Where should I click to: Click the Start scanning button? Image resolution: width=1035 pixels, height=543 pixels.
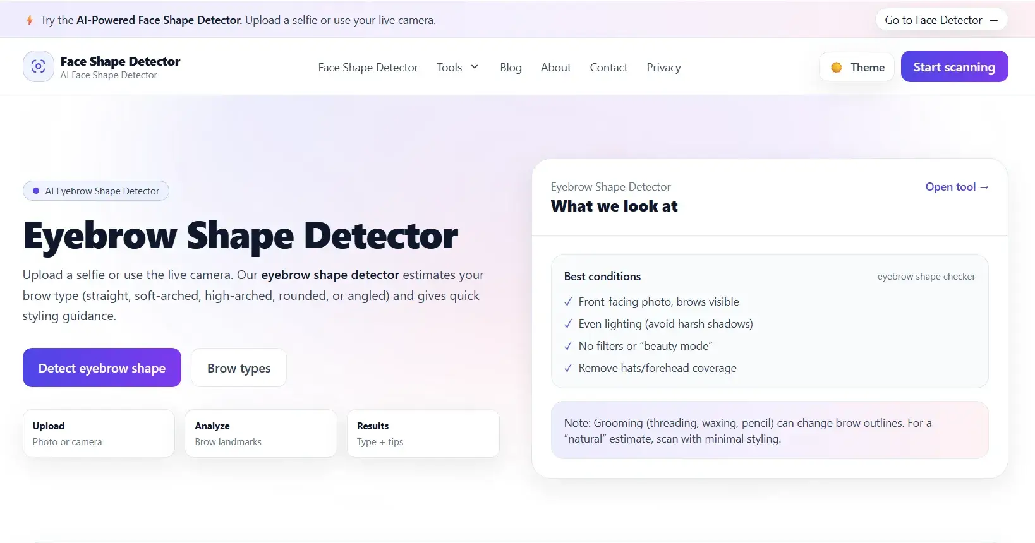coord(954,66)
